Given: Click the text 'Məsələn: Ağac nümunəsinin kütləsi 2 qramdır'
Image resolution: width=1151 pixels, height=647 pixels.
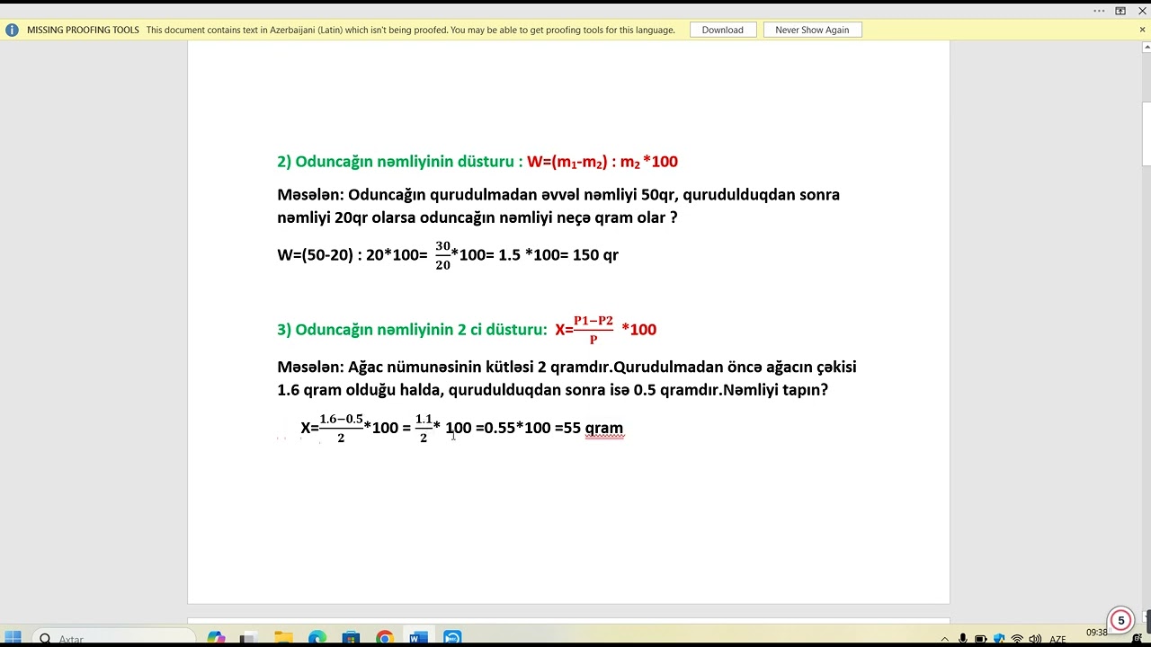Looking at the screenshot, I should tap(444, 367).
